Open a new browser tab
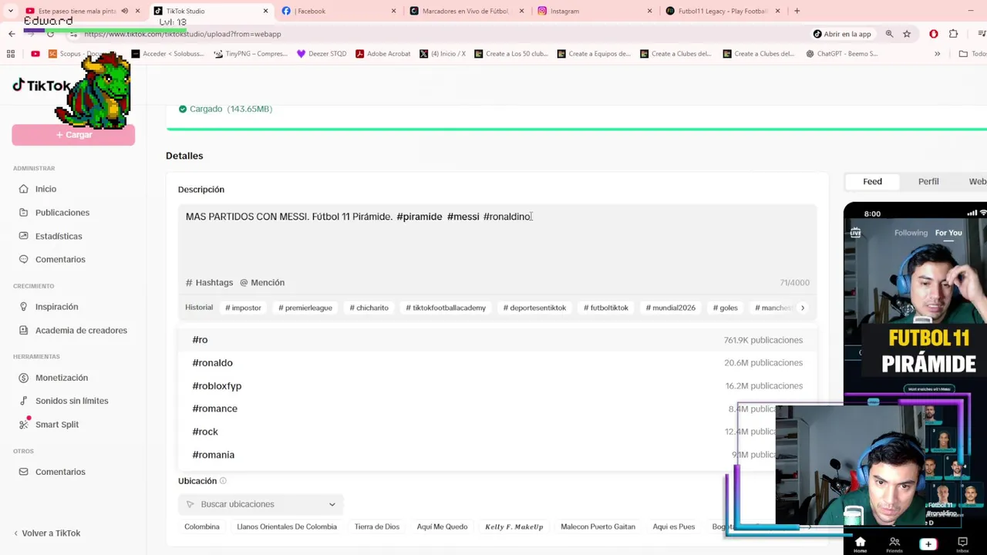 797,11
